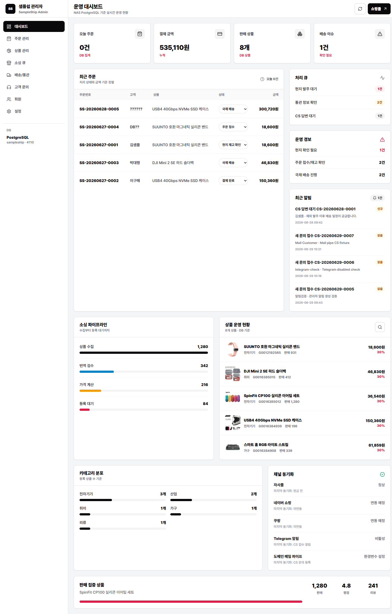Image resolution: width=392 pixels, height=614 pixels.
Task: Click 국제 배송 진행 alert row
Action: pos(340,175)
